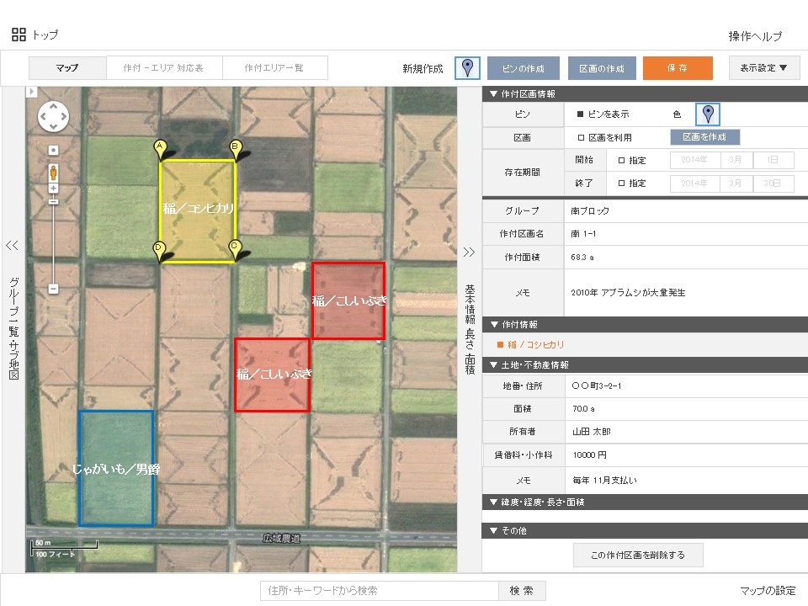Click the 所有者 value 山田 太郎

click(592, 432)
